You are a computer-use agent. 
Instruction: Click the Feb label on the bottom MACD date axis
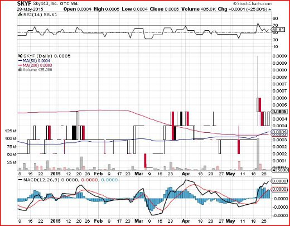click(98, 221)
